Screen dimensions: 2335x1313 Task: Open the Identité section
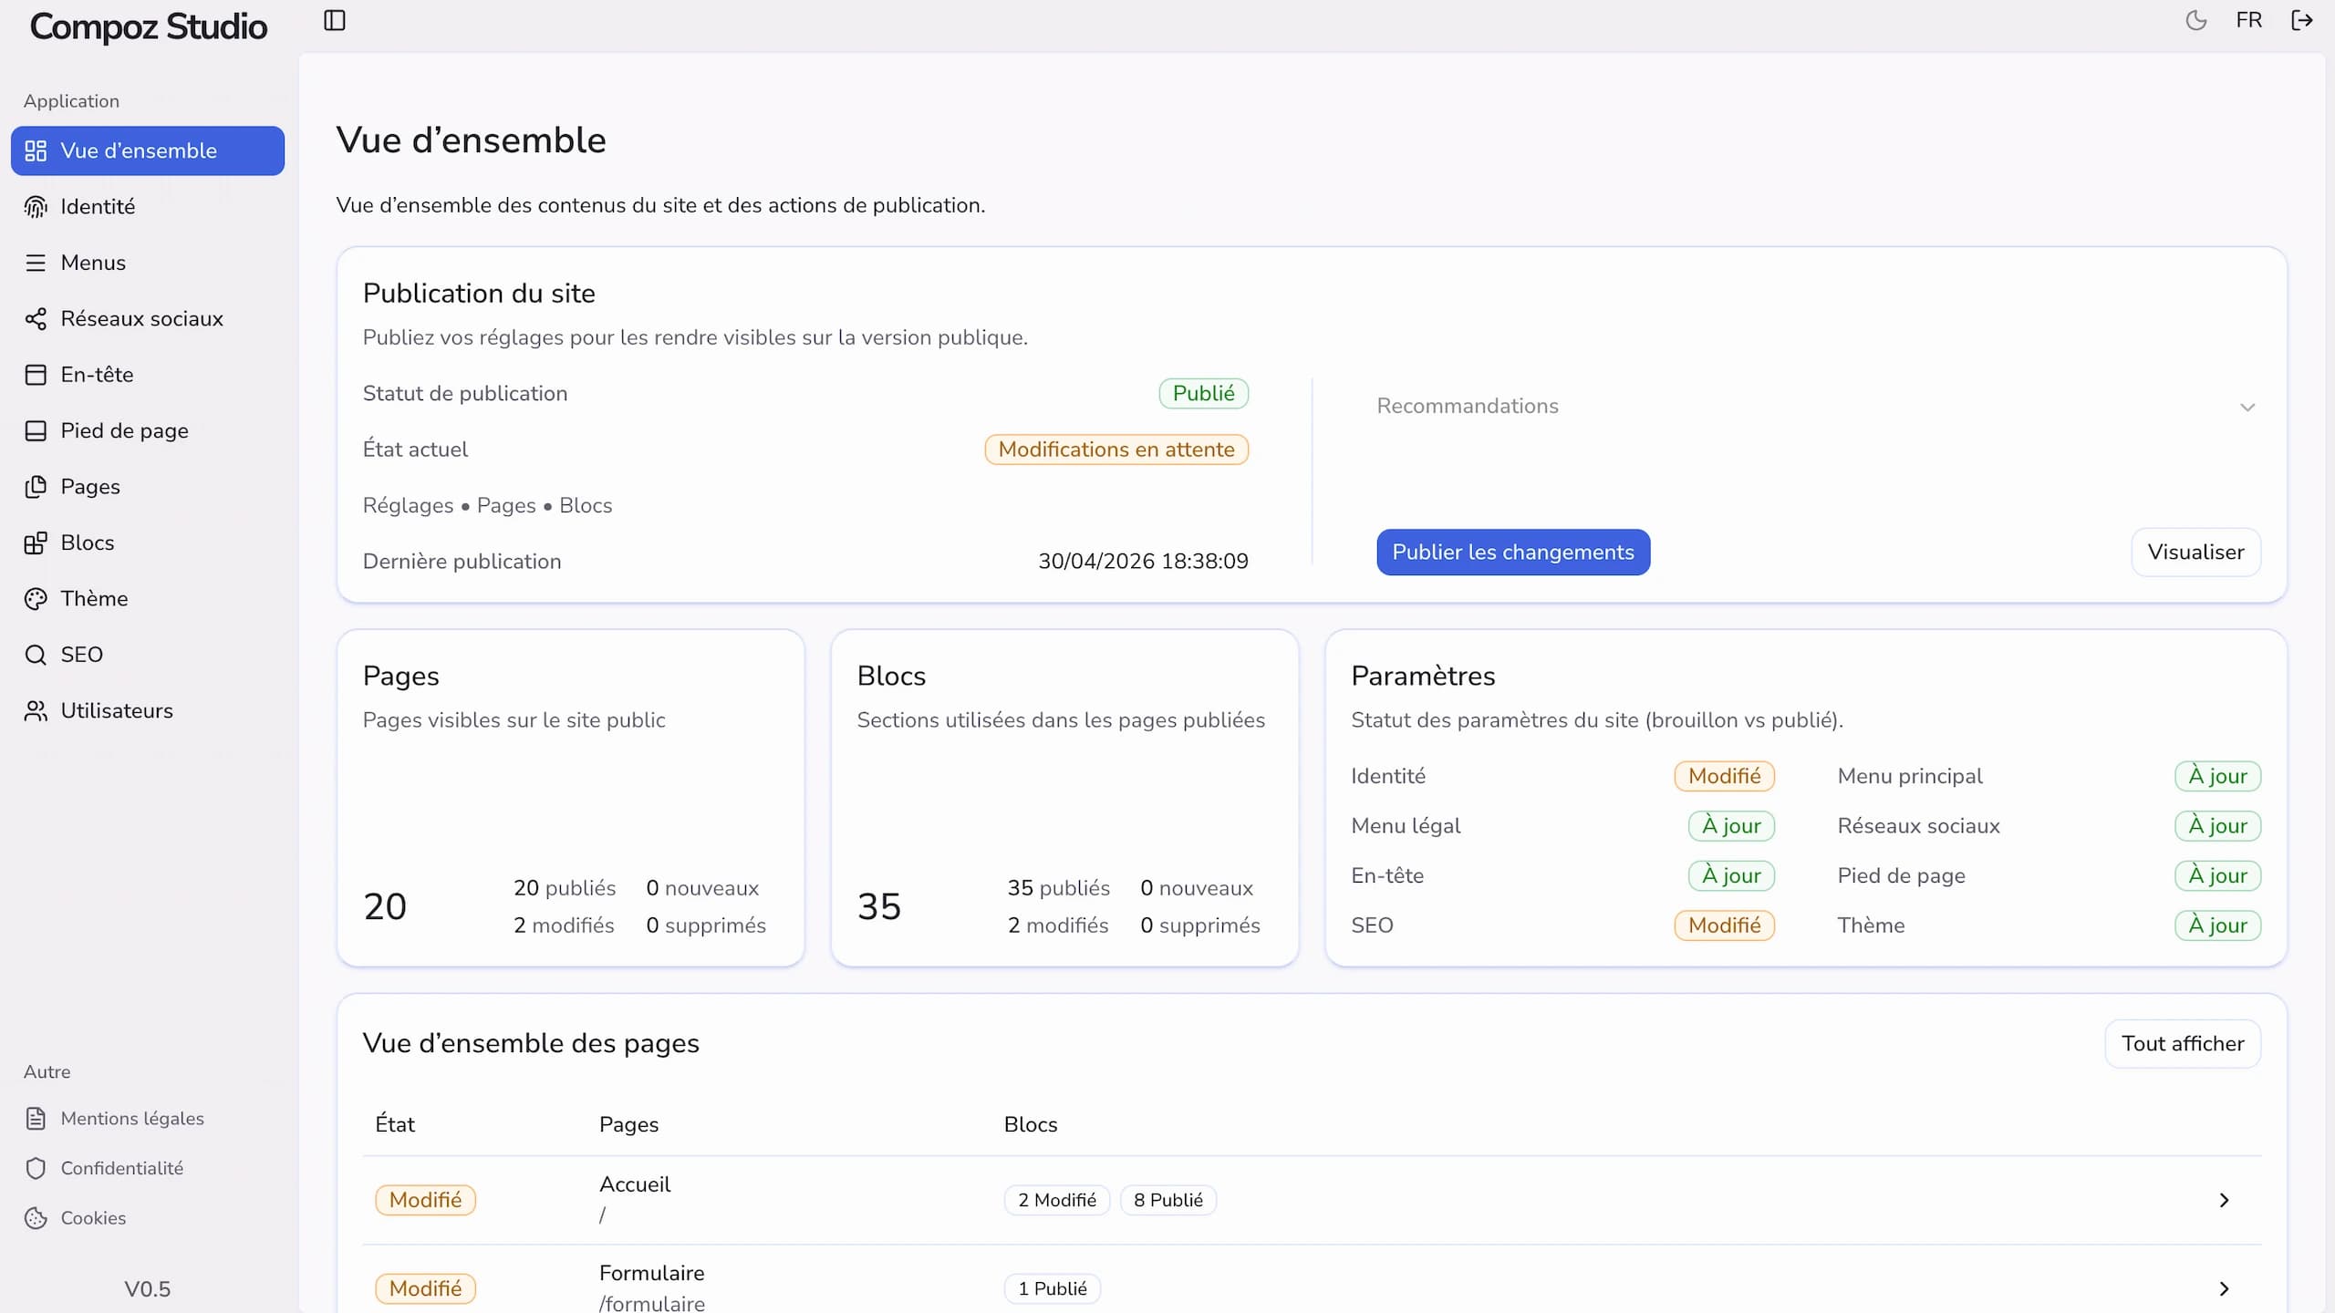148,207
